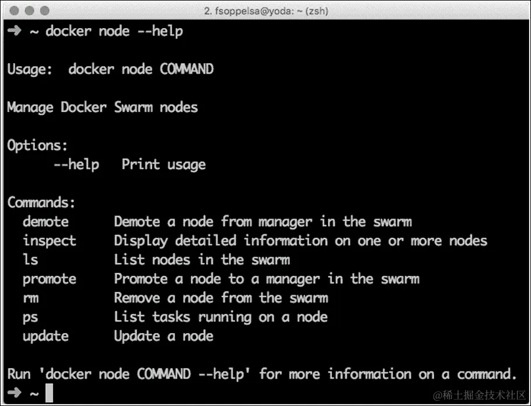Click the 'update' command name
Image resolution: width=531 pixels, height=406 pixels.
46,336
